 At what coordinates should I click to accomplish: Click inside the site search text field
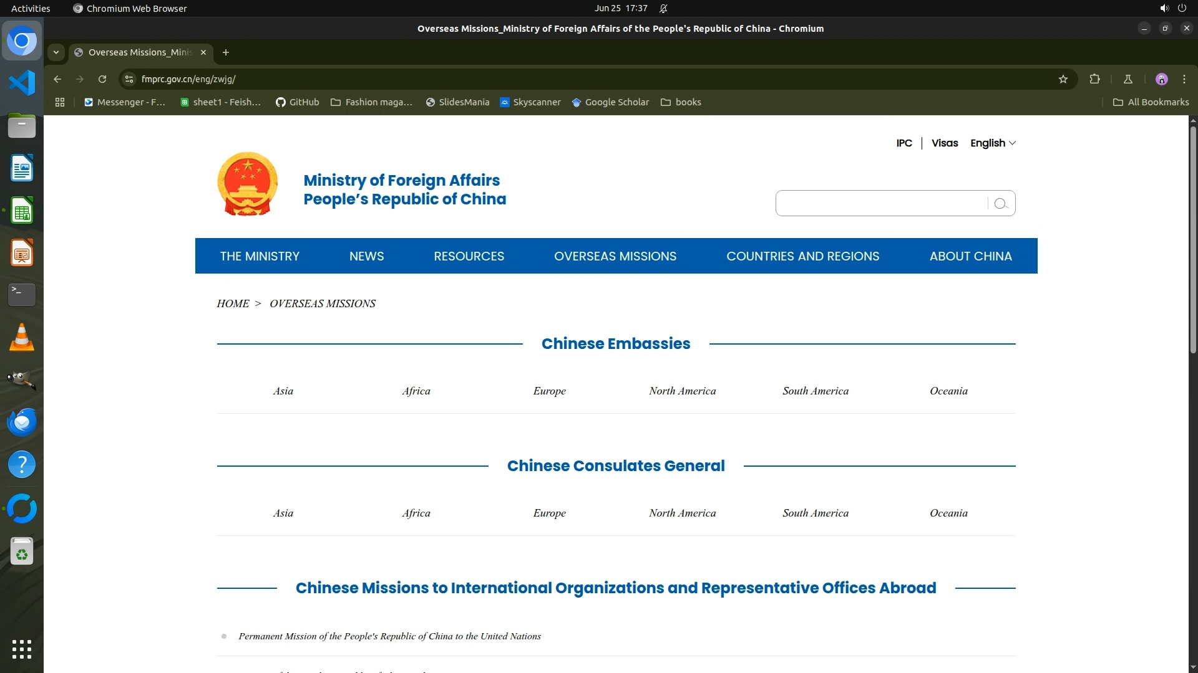click(880, 204)
